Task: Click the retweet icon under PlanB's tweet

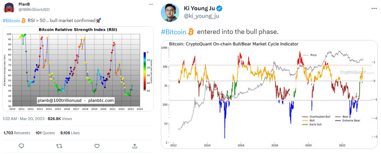Action: click(x=59, y=146)
